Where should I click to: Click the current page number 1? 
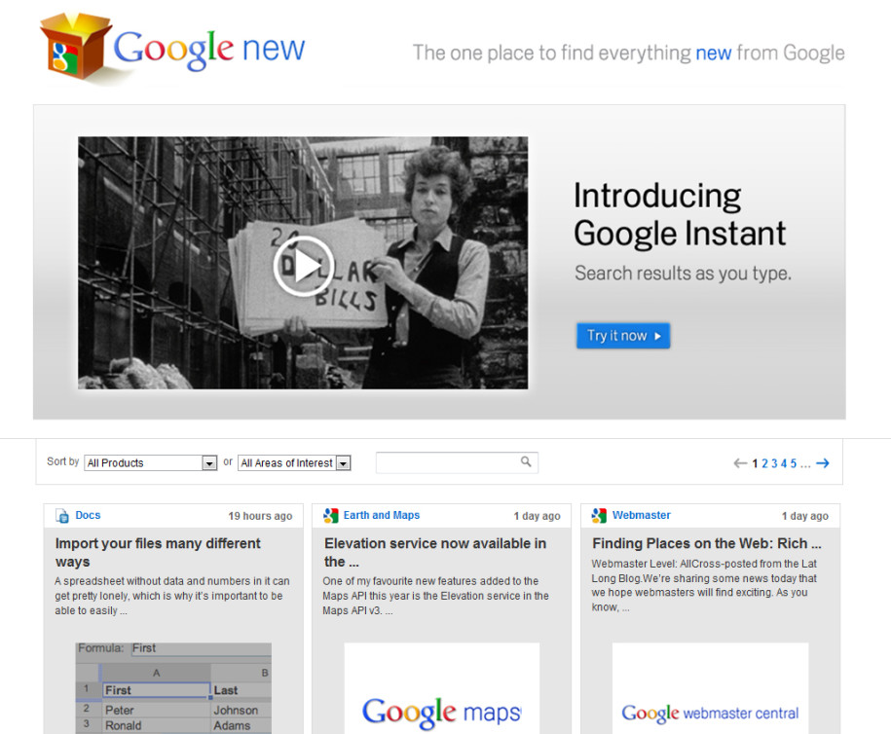pos(756,463)
